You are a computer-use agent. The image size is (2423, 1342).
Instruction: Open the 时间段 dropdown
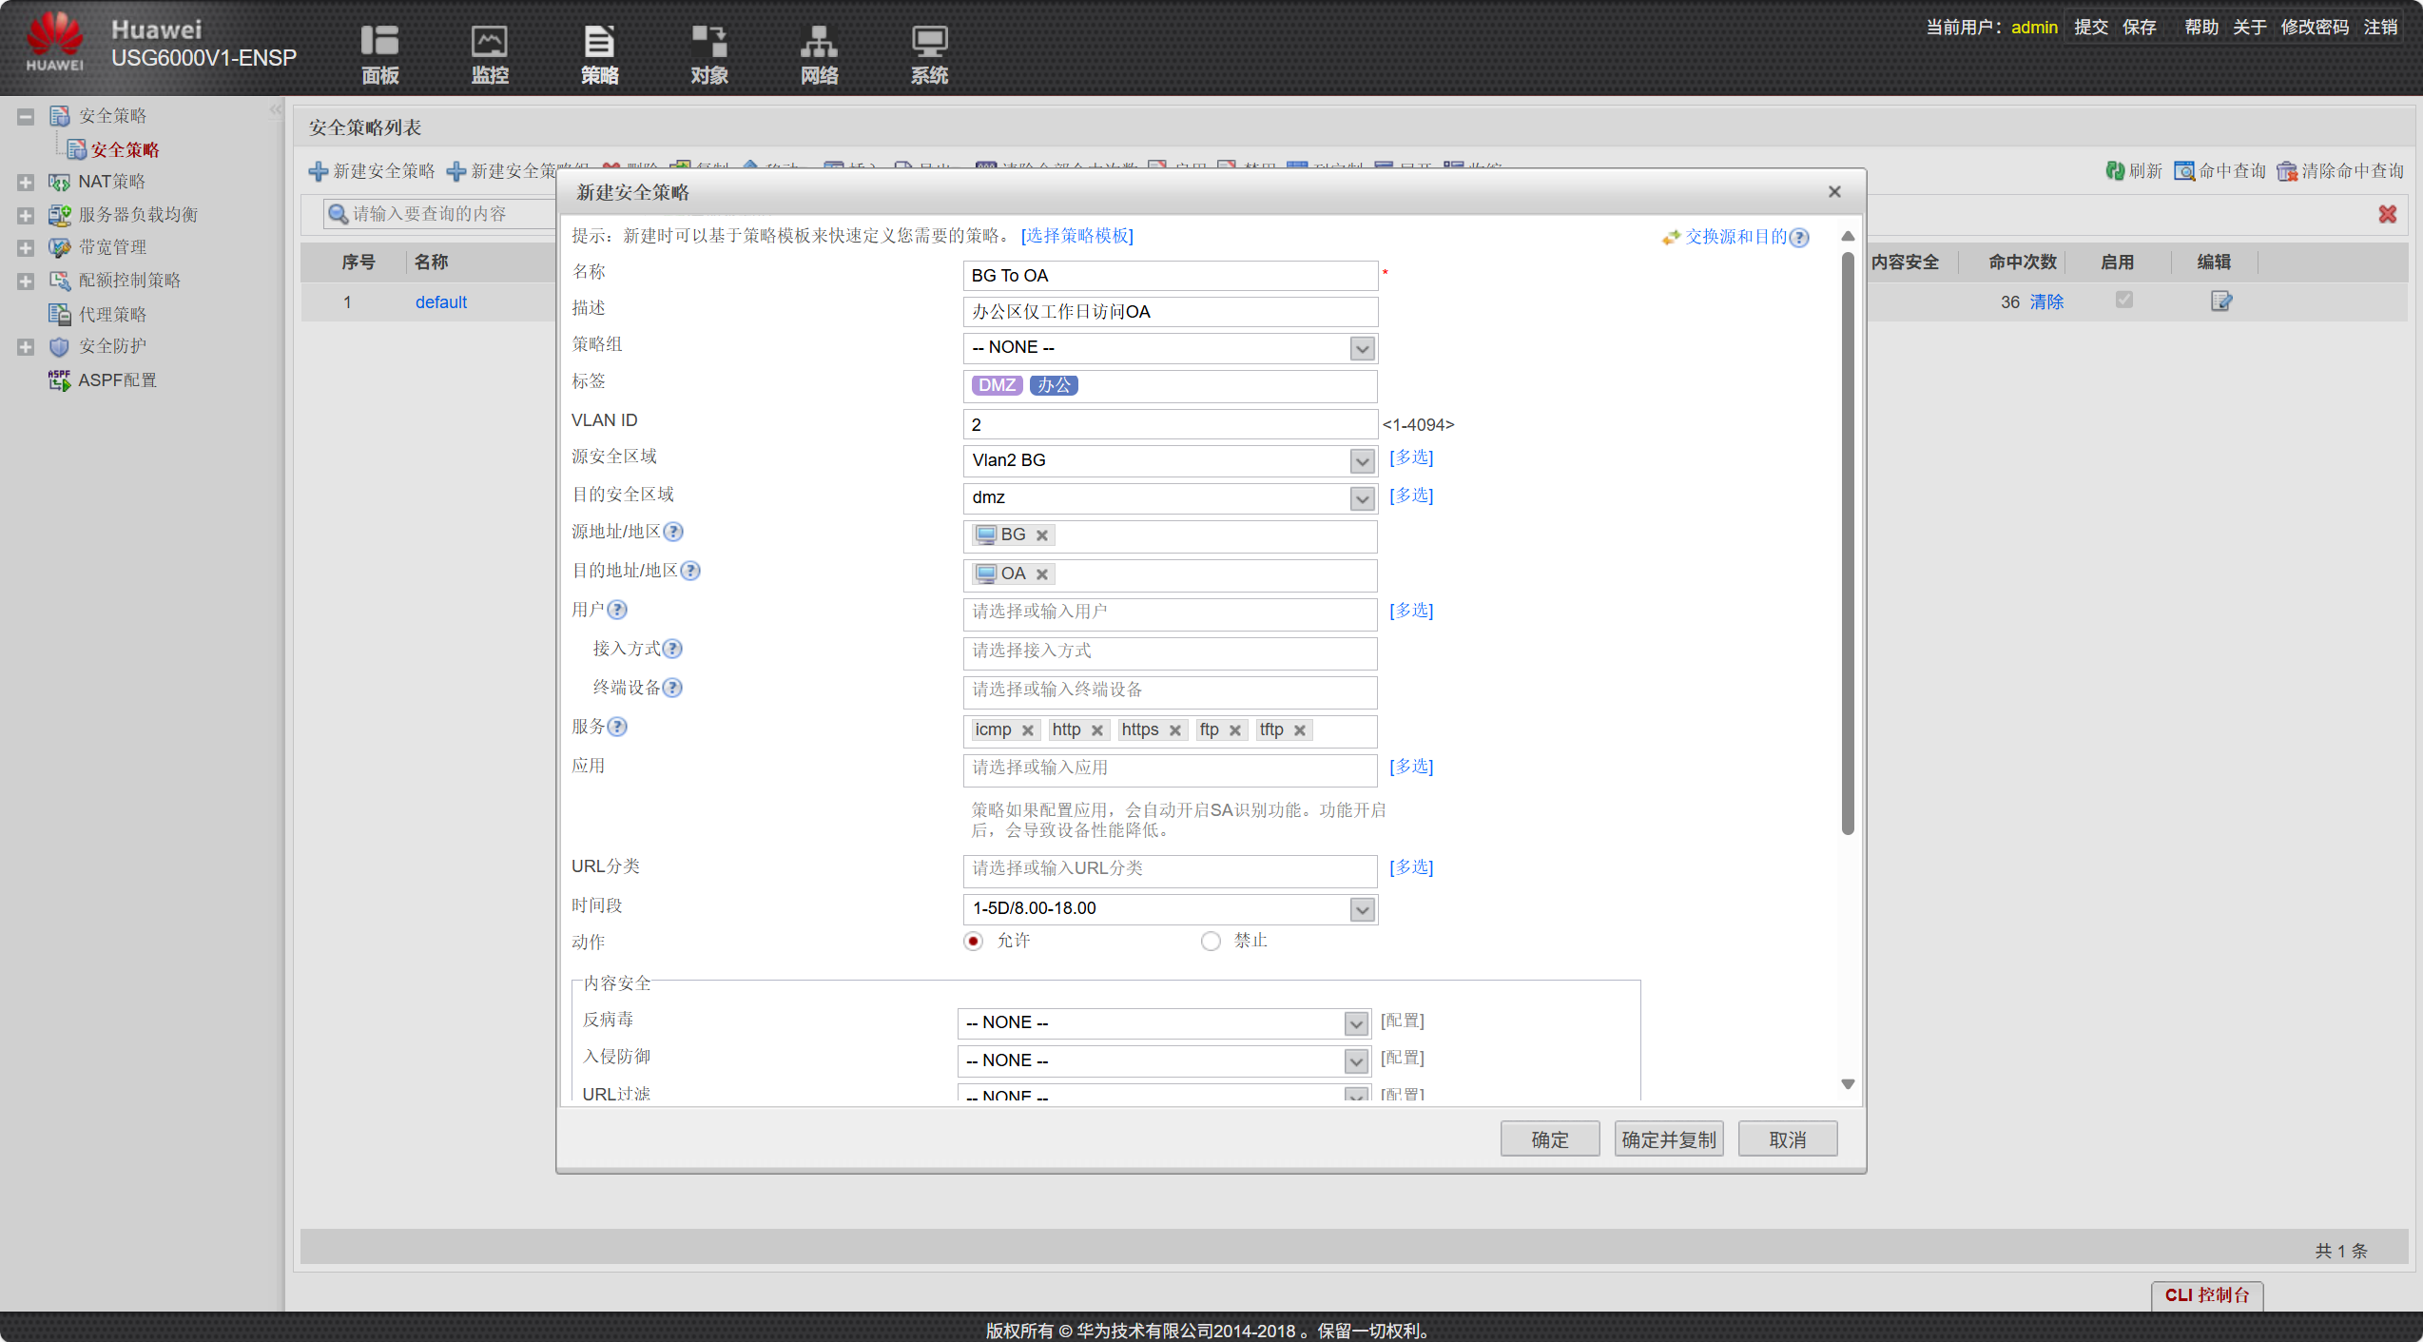tap(1362, 909)
